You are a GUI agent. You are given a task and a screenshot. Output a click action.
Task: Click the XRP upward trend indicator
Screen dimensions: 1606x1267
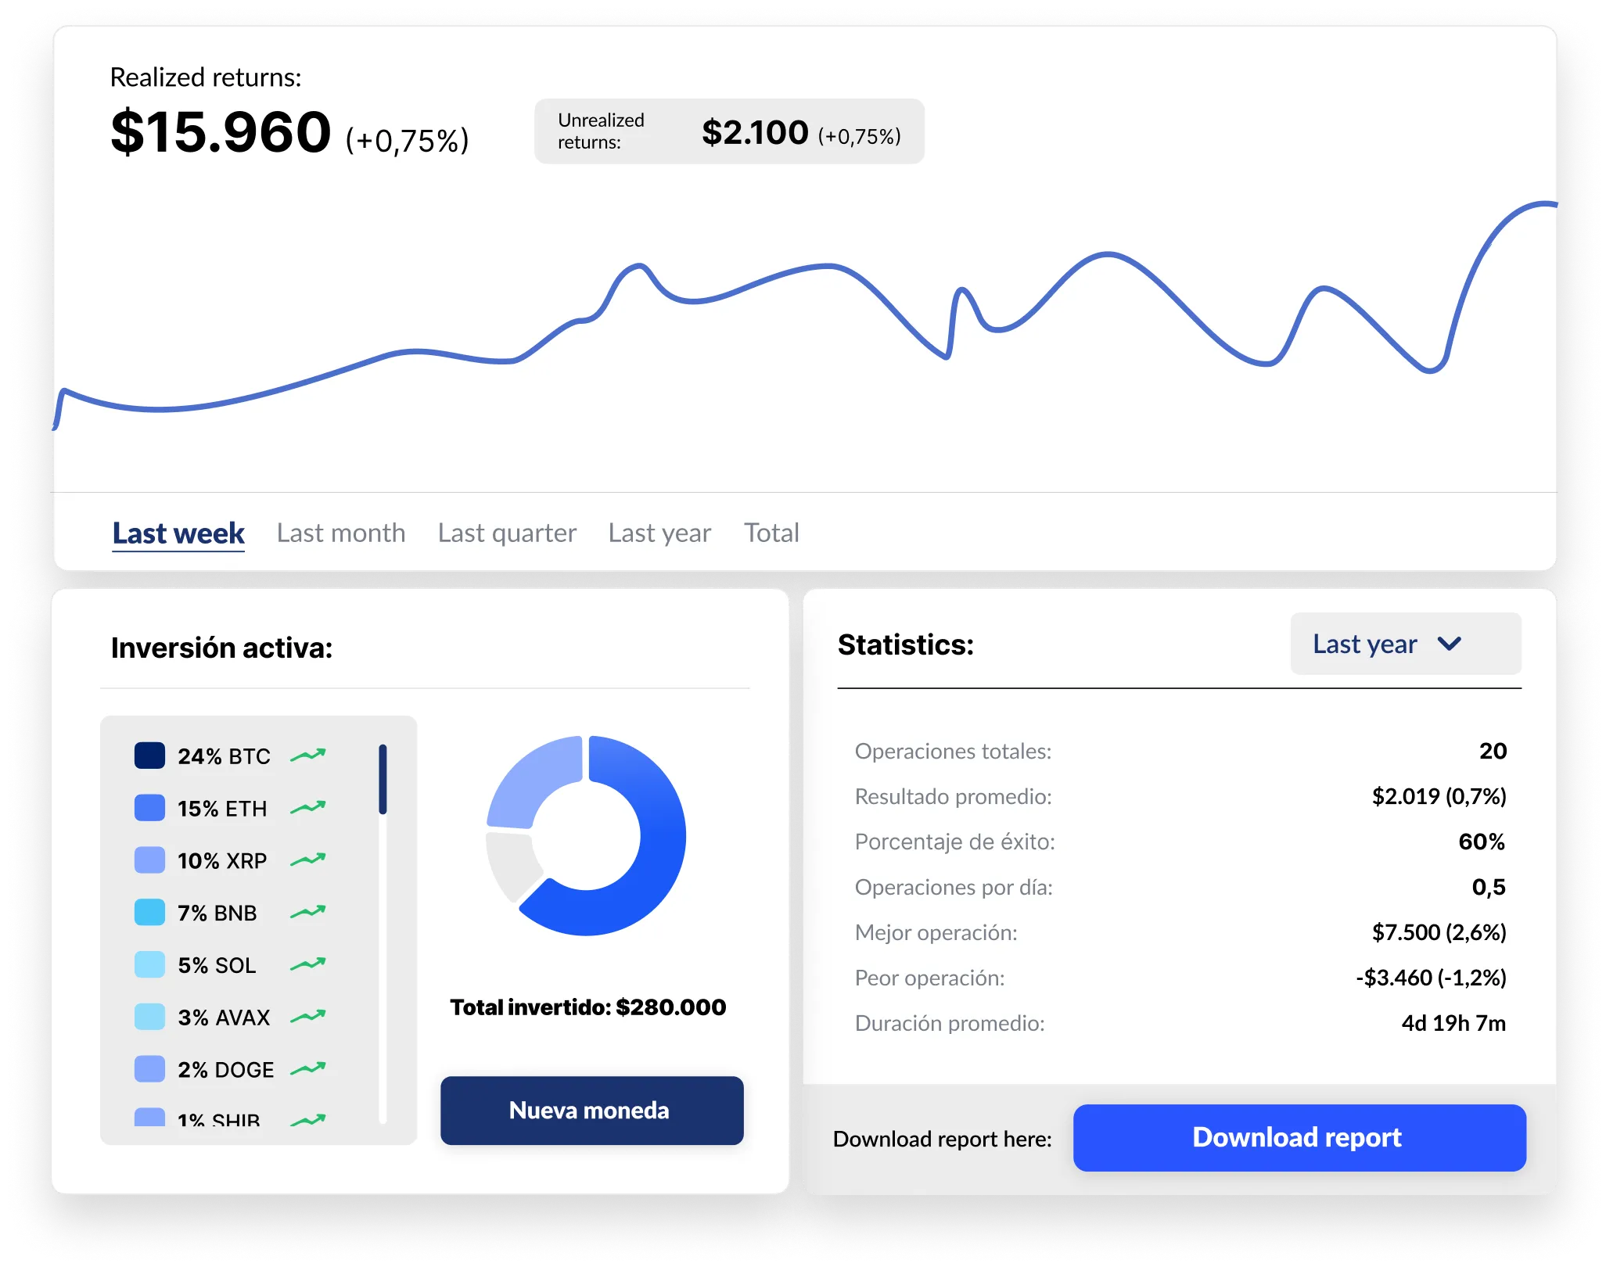coord(308,860)
